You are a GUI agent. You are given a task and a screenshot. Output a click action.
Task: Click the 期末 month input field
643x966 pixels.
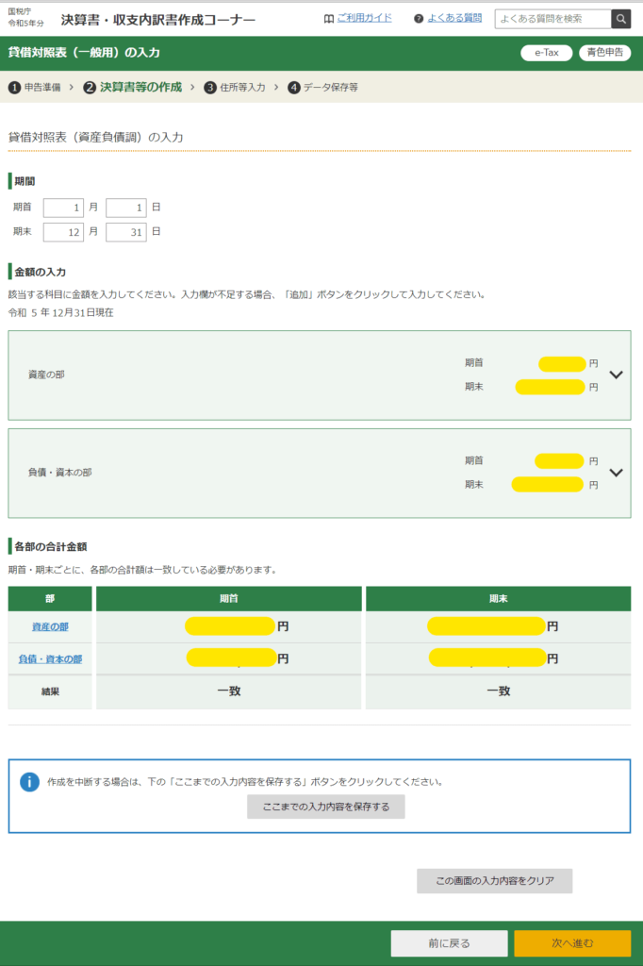pos(63,232)
